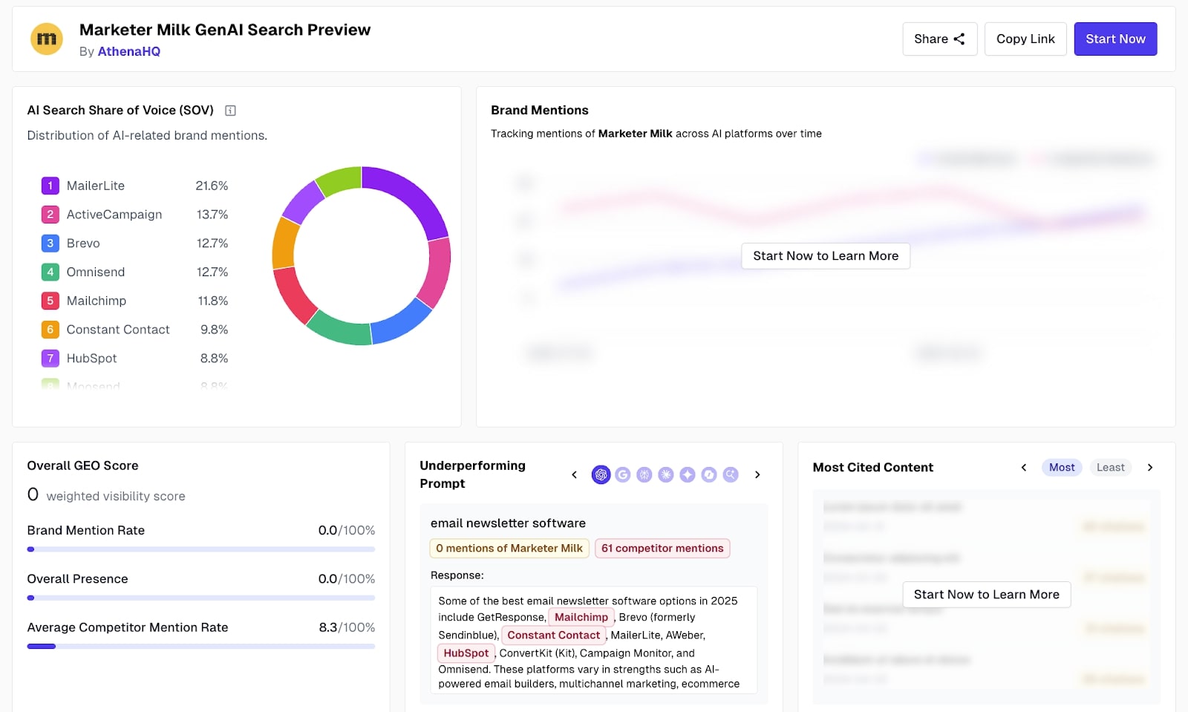Click the highlighted Mailchimp mention in response
This screenshot has width=1188, height=712.
click(x=581, y=617)
